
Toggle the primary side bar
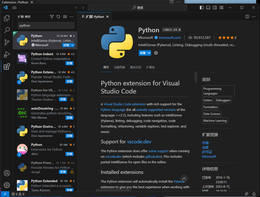[201, 8]
